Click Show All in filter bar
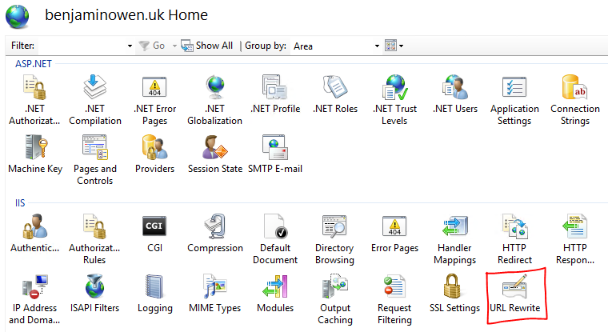The image size is (608, 332). (x=207, y=46)
